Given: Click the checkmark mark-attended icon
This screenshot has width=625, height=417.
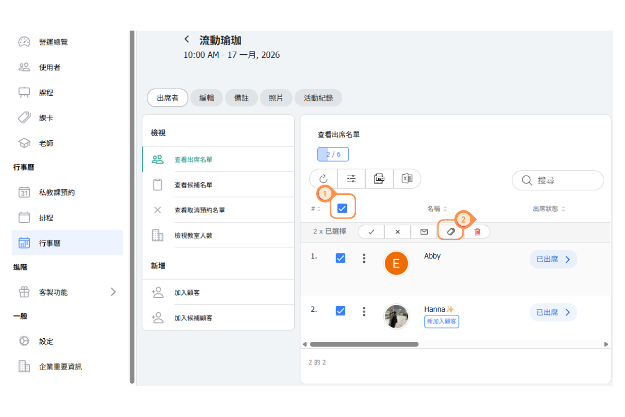Looking at the screenshot, I should pyautogui.click(x=371, y=232).
